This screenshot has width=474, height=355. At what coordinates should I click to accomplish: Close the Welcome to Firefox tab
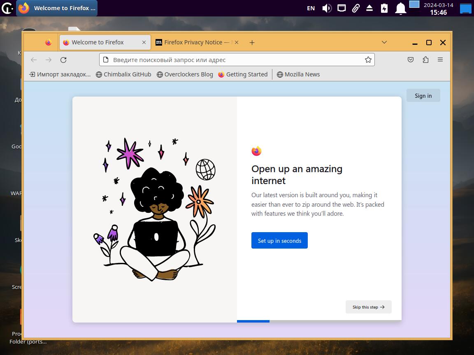pyautogui.click(x=144, y=43)
